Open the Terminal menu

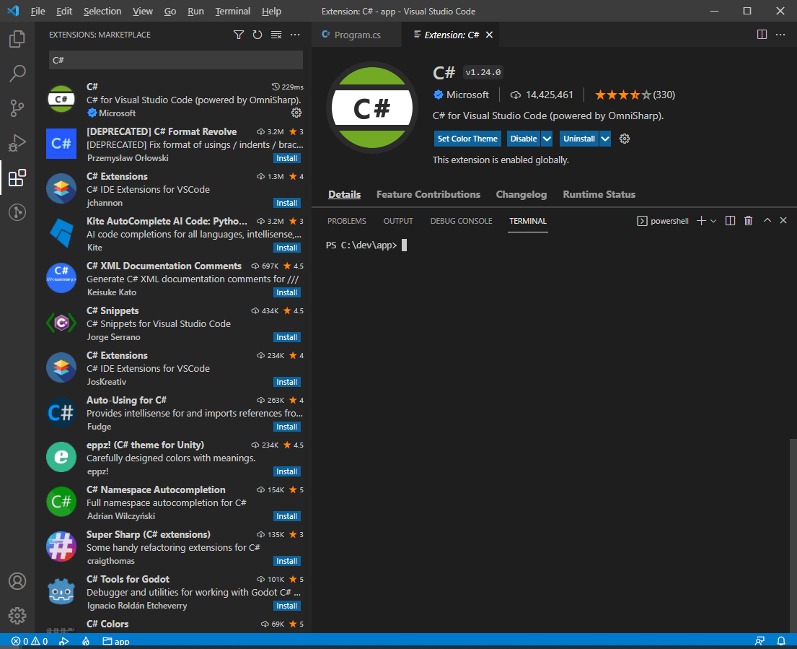pyautogui.click(x=232, y=12)
